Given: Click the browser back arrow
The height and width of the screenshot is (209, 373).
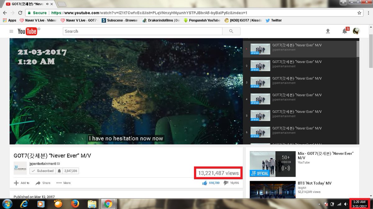Looking at the screenshot, I should point(5,13).
